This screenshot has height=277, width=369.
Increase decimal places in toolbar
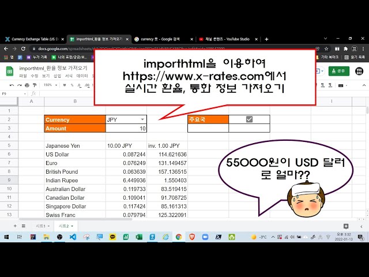(87, 85)
